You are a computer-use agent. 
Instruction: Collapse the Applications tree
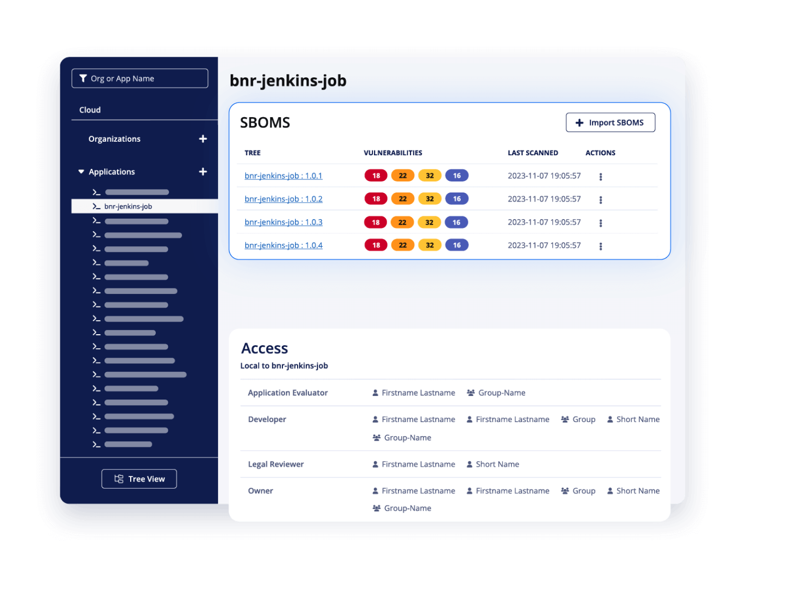click(x=81, y=172)
